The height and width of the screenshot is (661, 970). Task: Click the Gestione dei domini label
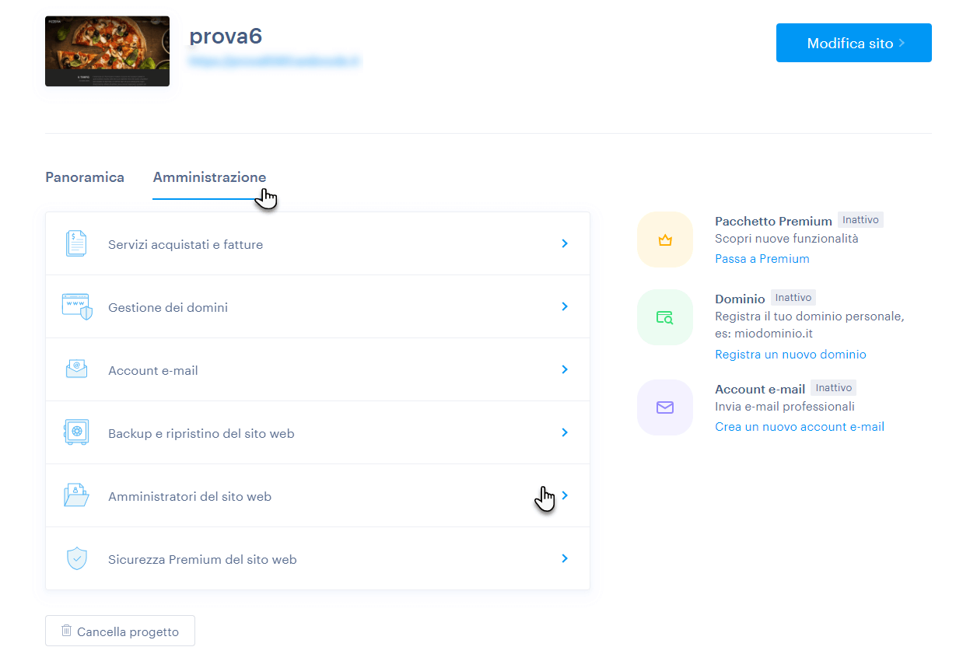[168, 308]
